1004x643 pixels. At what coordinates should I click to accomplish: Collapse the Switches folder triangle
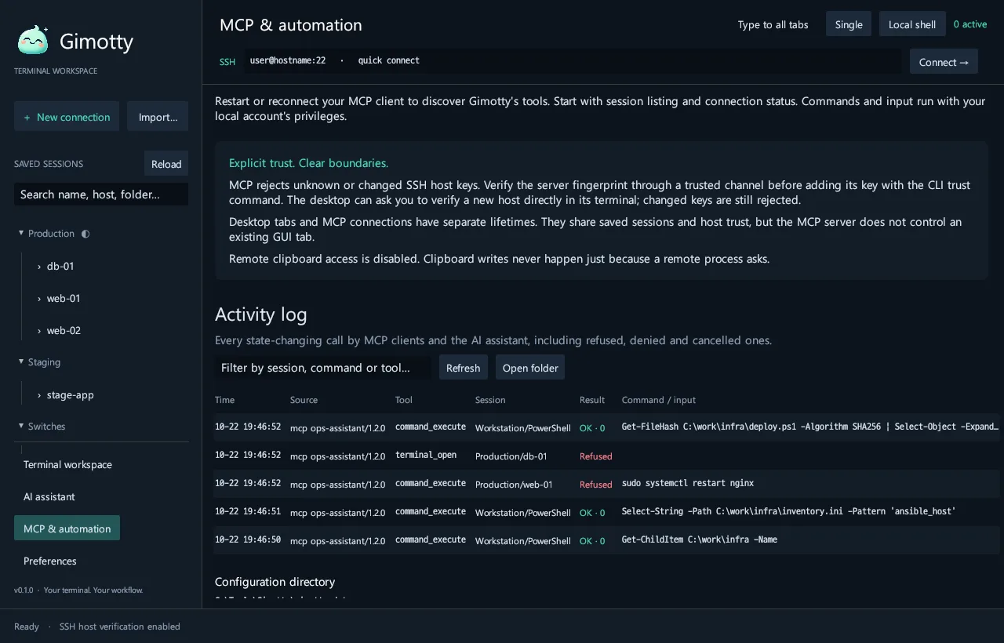point(21,426)
